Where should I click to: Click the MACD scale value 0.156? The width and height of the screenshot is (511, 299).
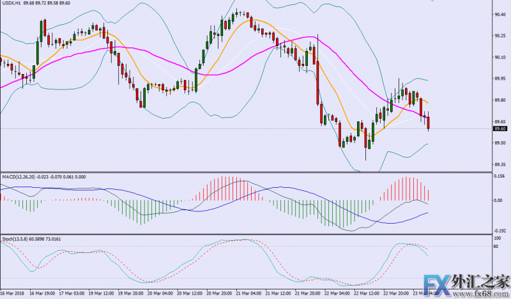click(500, 177)
